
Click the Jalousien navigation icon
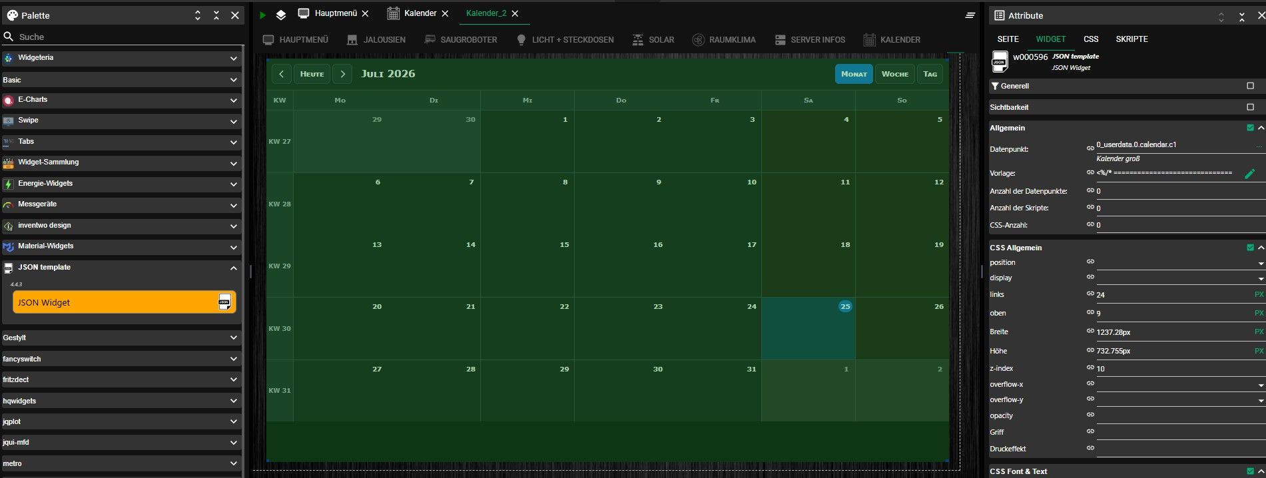(352, 40)
